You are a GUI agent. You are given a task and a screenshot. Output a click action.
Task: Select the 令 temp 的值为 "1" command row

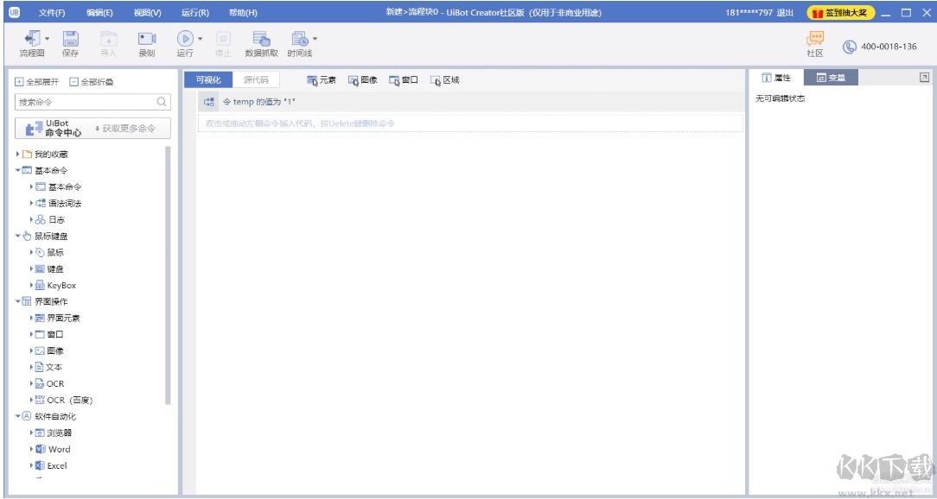point(471,102)
